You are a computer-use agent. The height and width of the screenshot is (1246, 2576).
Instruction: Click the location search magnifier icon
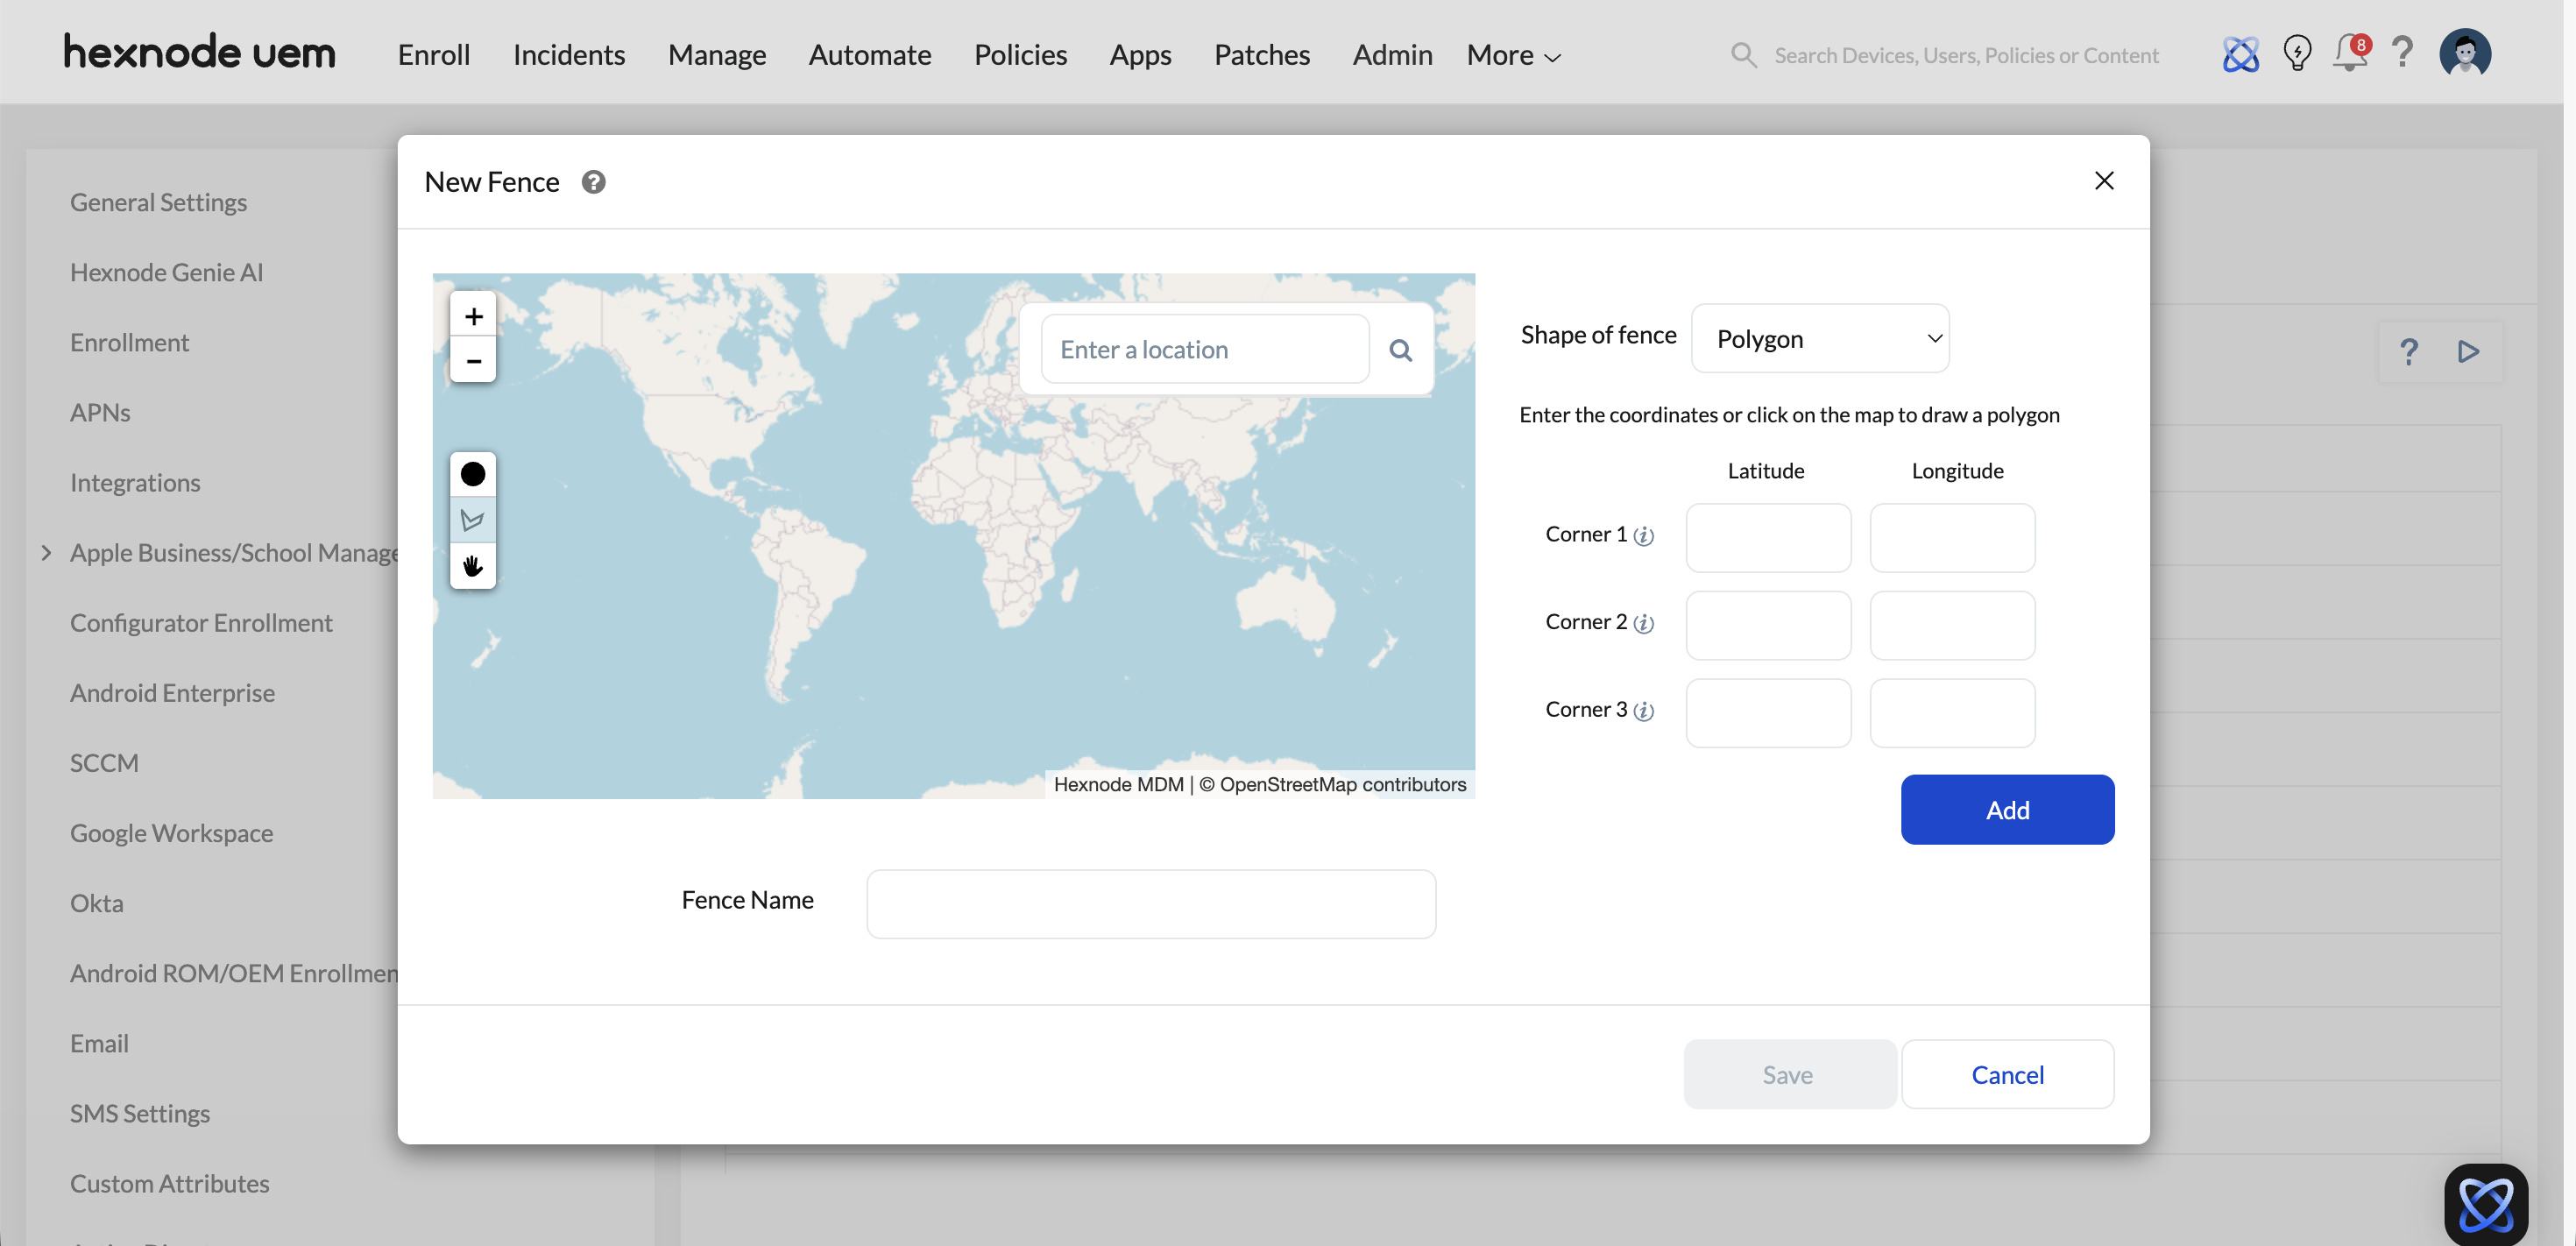[x=1400, y=350]
